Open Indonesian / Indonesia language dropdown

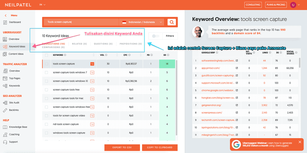pos(142,22)
